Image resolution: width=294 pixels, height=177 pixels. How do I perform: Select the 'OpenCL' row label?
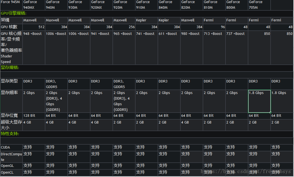[11, 172]
